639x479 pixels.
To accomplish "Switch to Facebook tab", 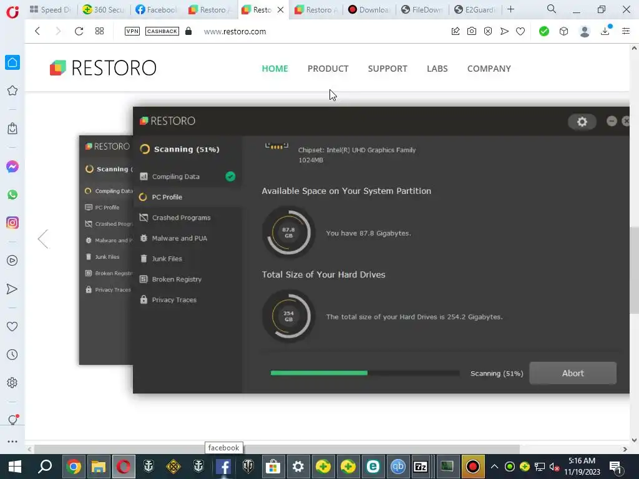I will coord(157,9).
